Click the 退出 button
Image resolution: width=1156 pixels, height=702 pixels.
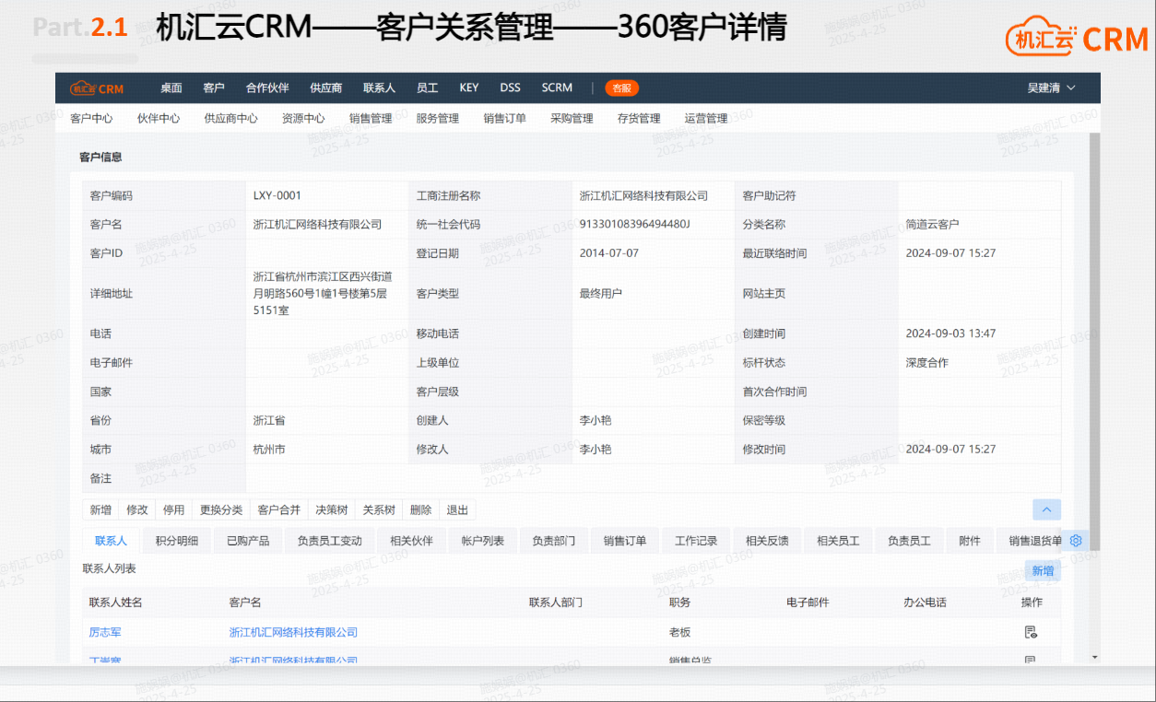point(457,510)
